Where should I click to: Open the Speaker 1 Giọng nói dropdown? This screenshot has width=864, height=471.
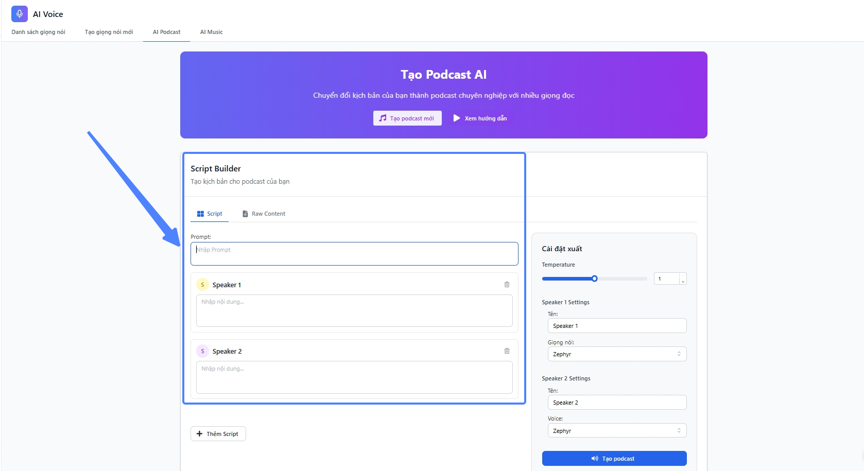point(616,354)
